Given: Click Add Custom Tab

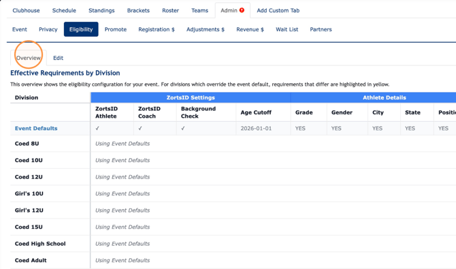Looking at the screenshot, I should click(x=278, y=10).
